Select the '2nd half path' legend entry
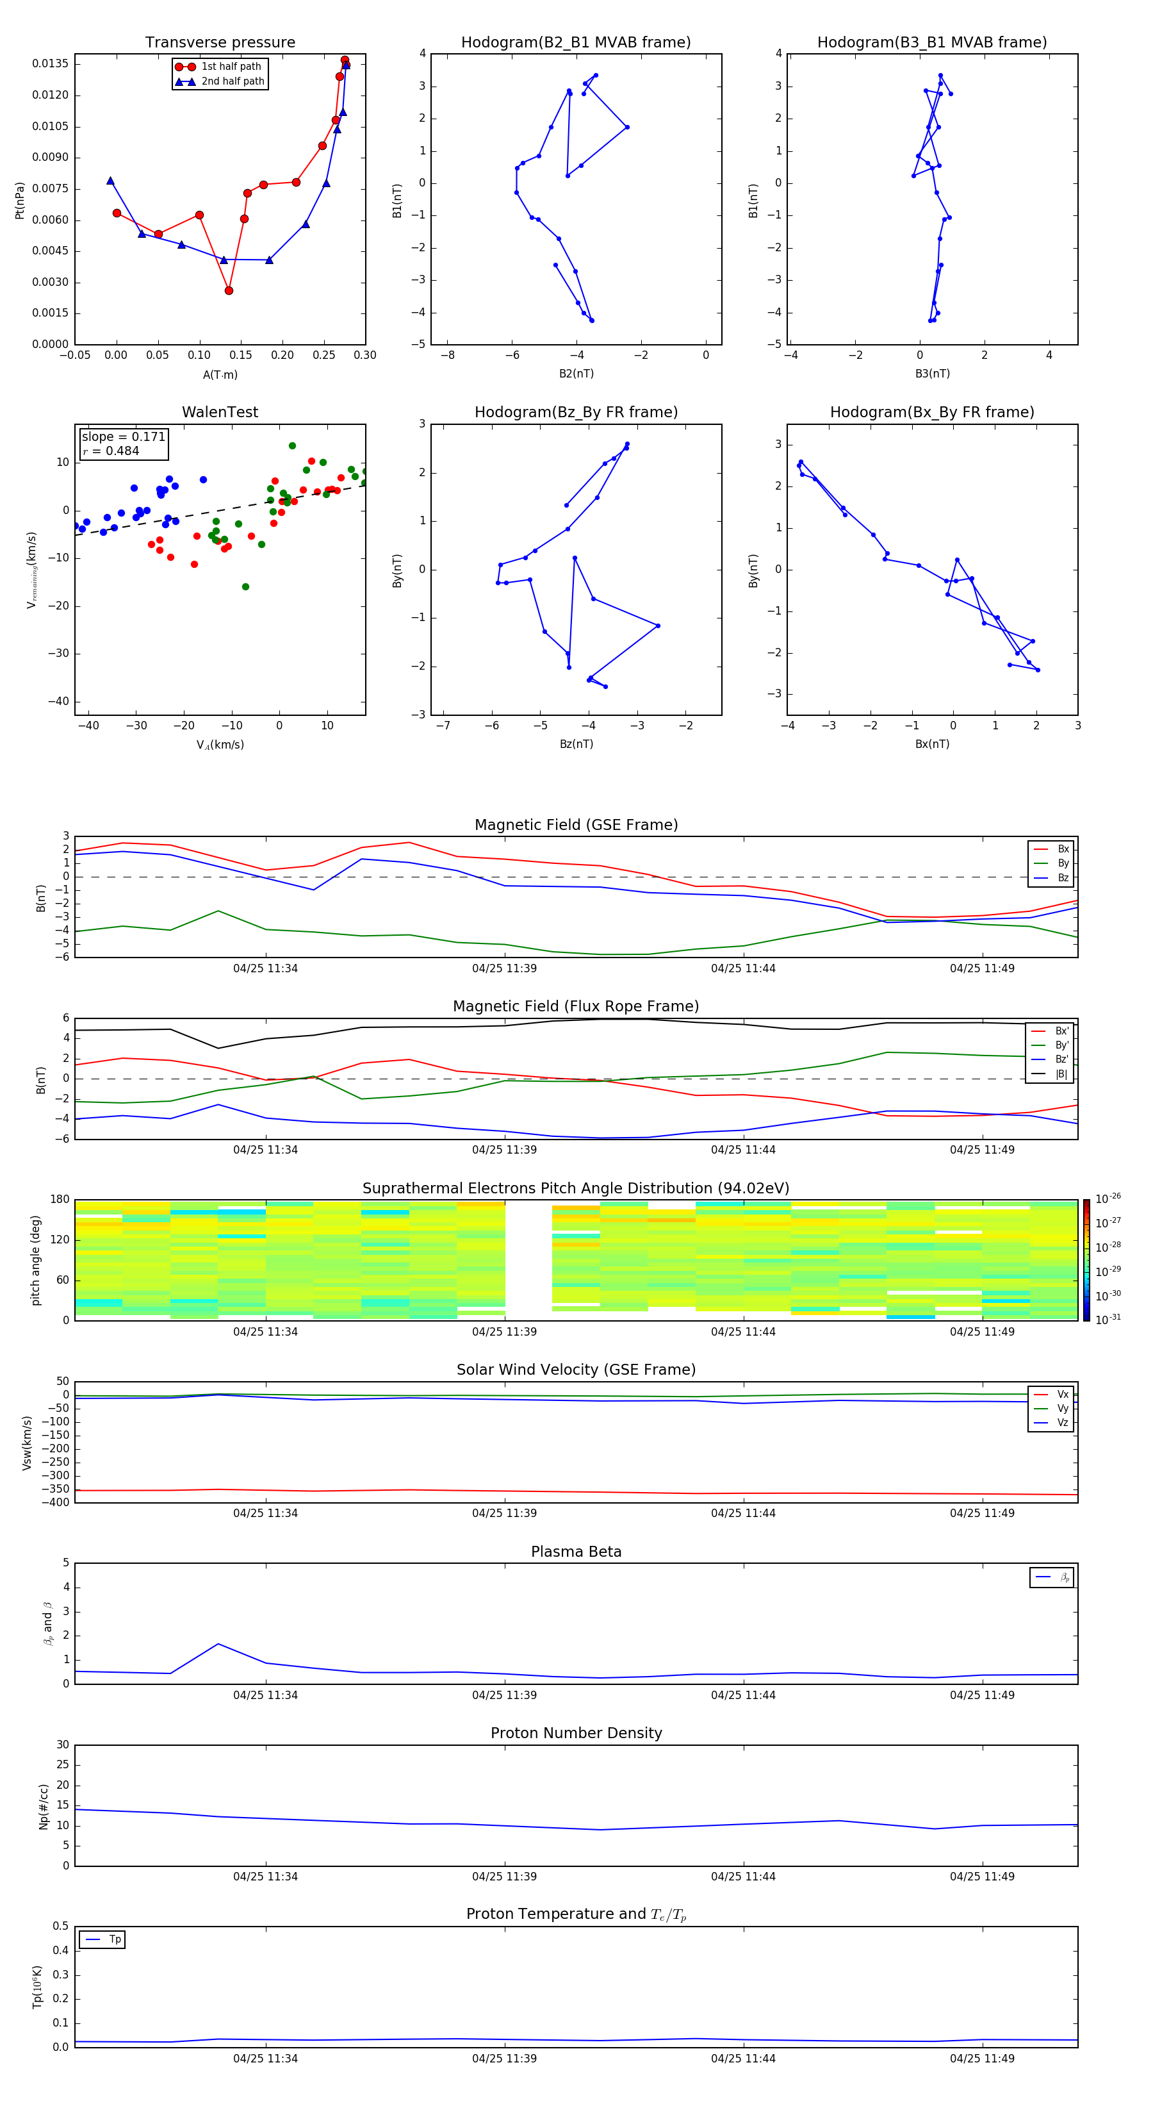1153x2115 pixels. [x=220, y=81]
